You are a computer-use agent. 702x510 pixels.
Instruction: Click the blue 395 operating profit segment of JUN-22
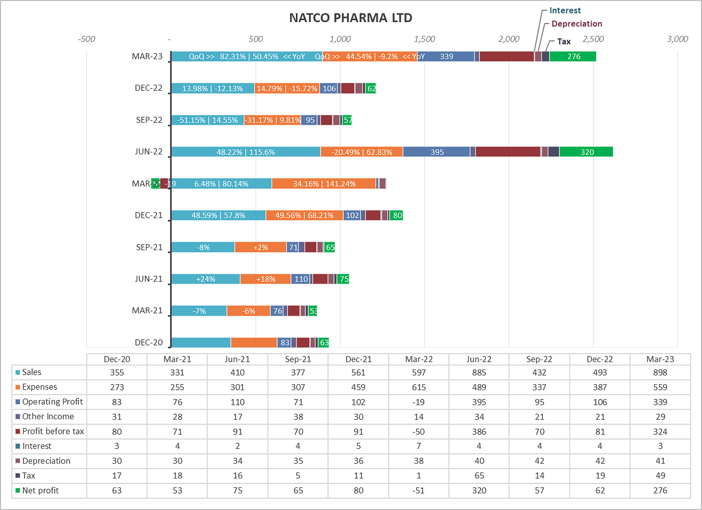click(x=437, y=152)
